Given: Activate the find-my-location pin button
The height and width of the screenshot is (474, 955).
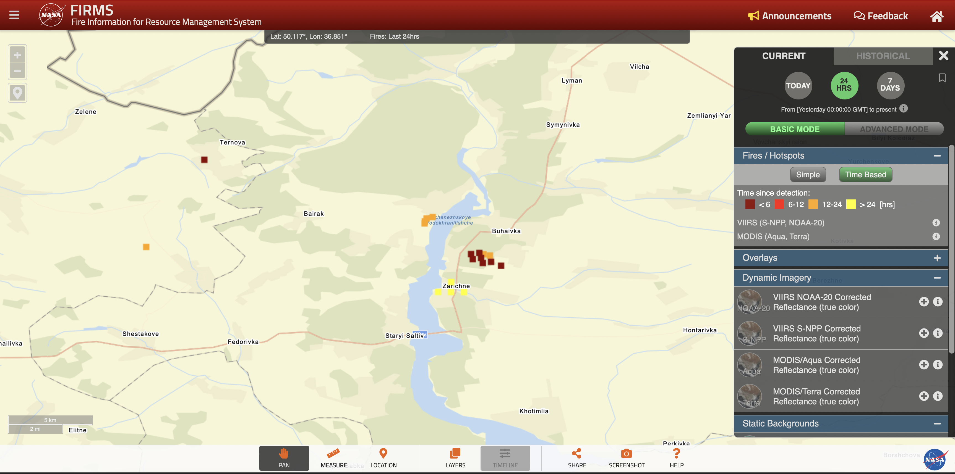Looking at the screenshot, I should coord(17,93).
